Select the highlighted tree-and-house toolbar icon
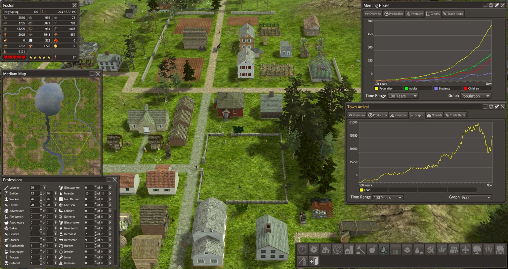508x269 pixels. pos(384,250)
